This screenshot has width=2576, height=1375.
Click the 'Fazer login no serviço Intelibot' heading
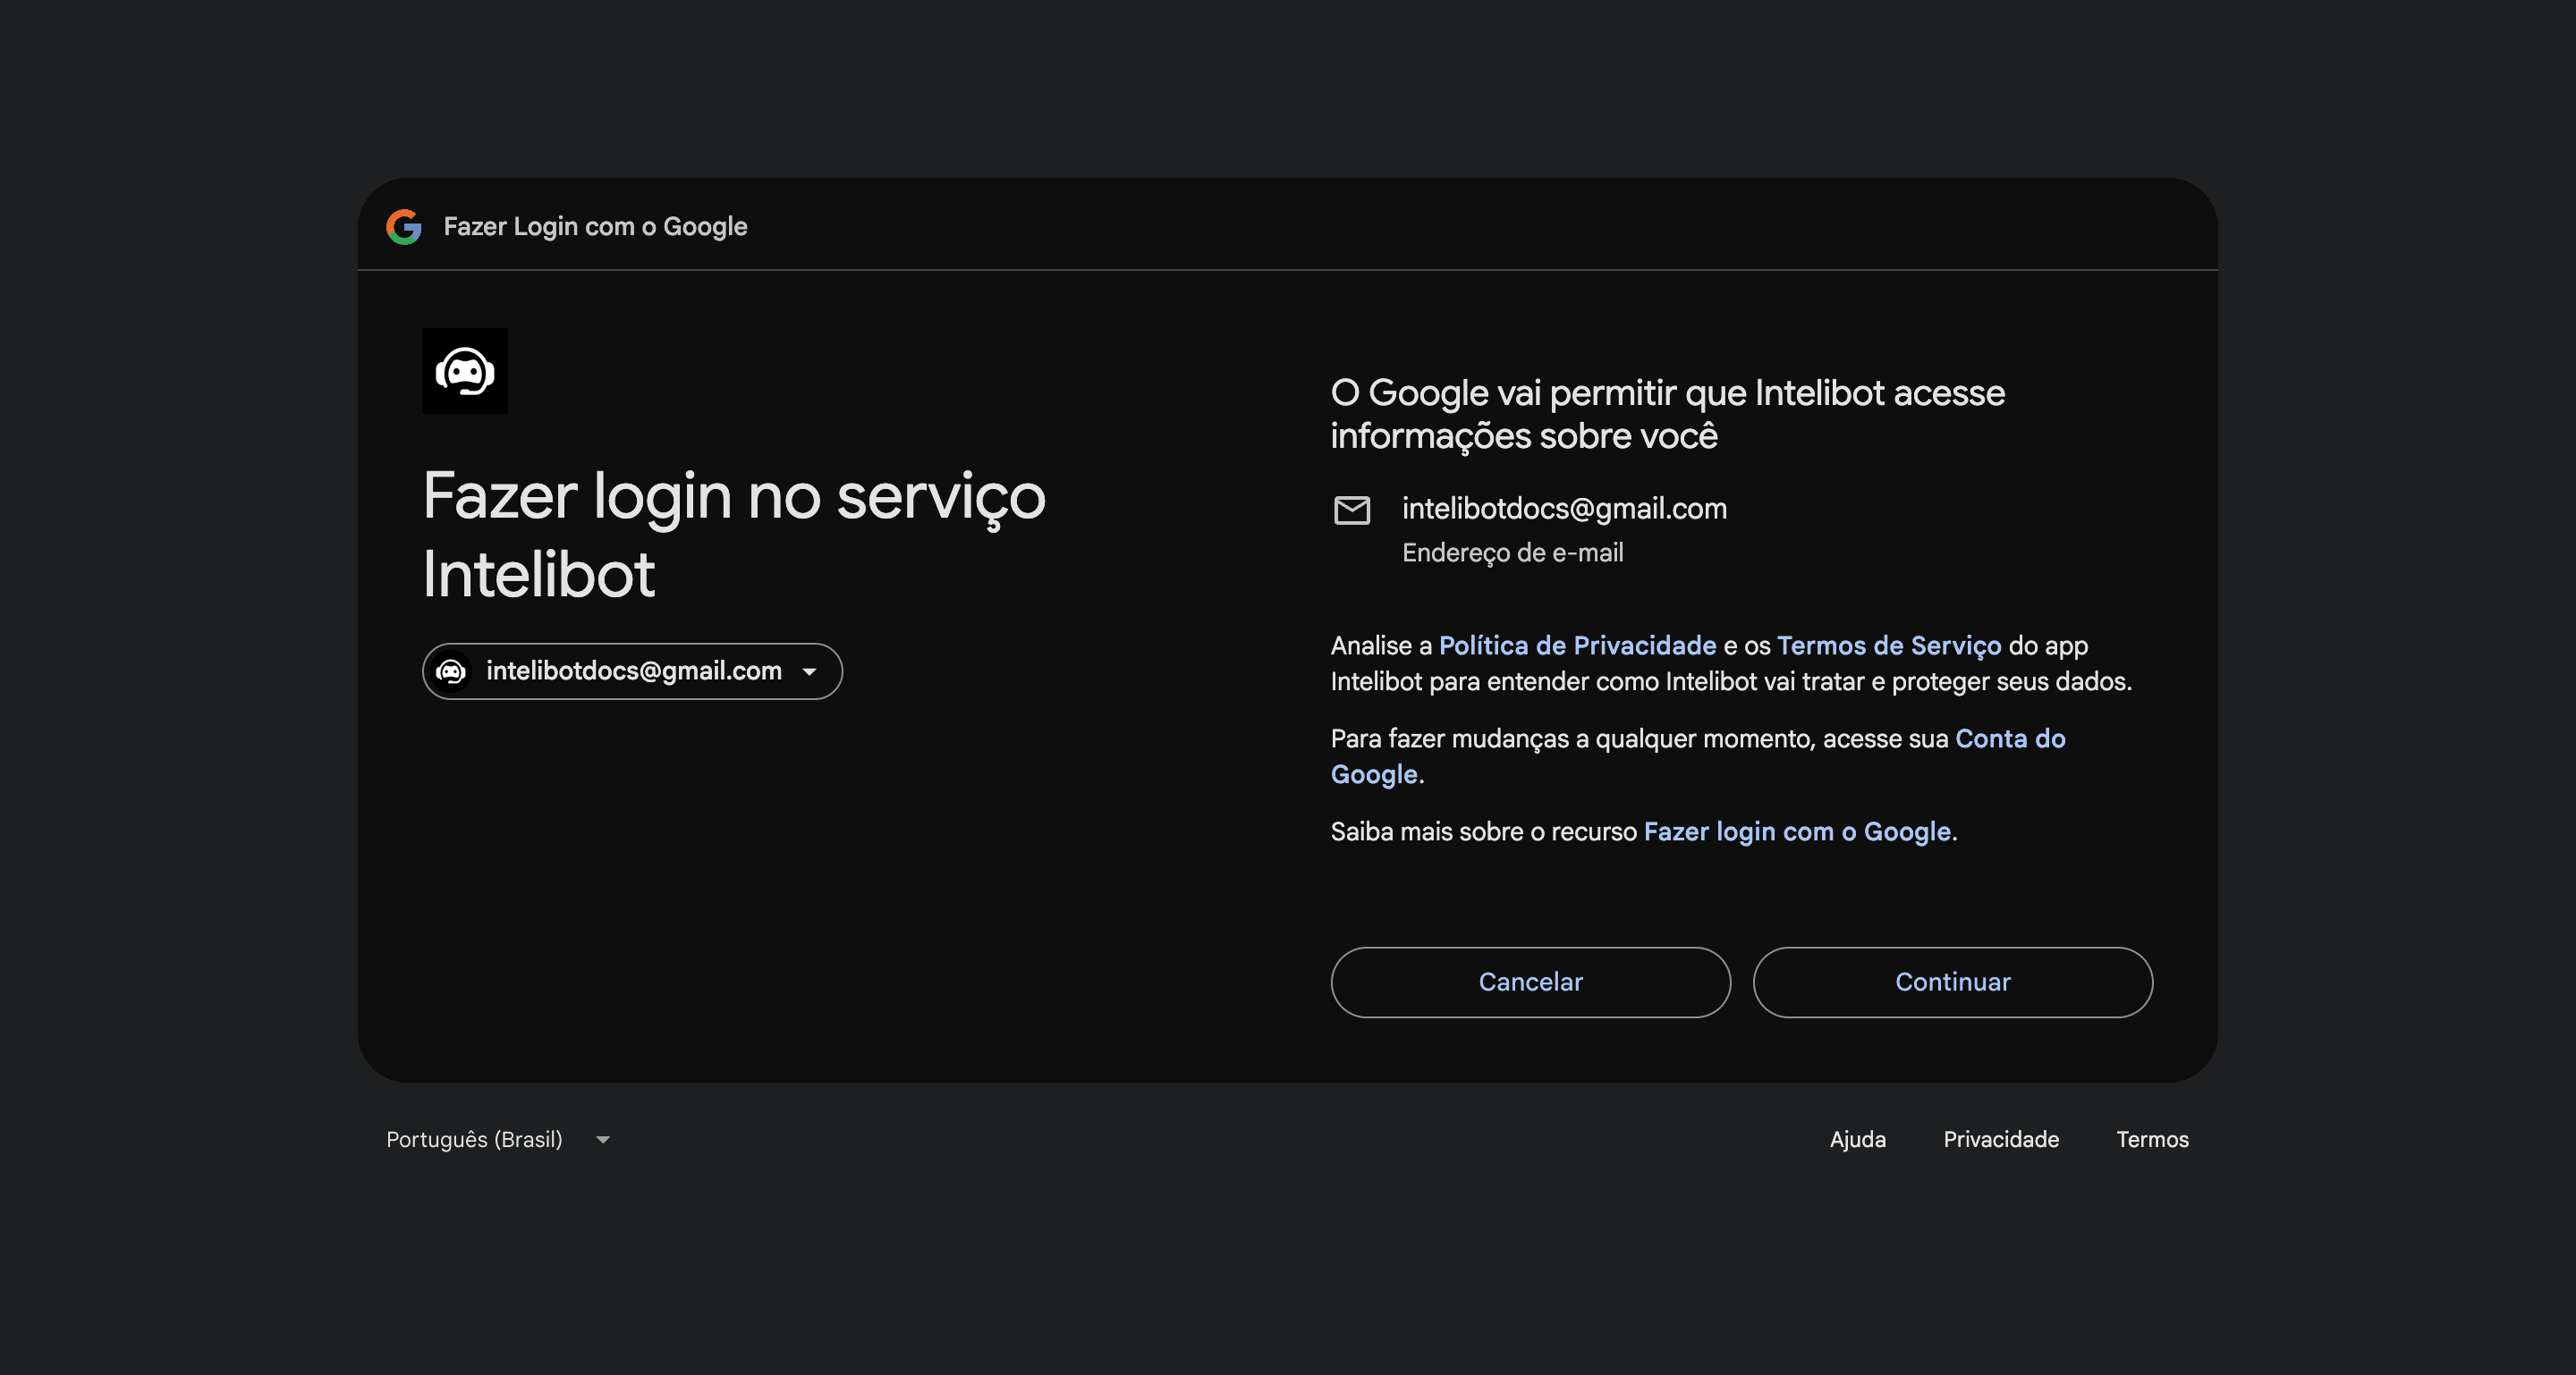coord(734,535)
